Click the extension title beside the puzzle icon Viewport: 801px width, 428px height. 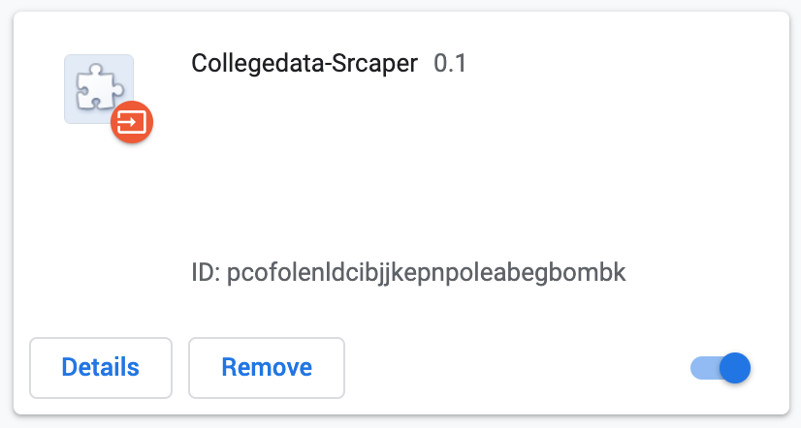pos(304,64)
